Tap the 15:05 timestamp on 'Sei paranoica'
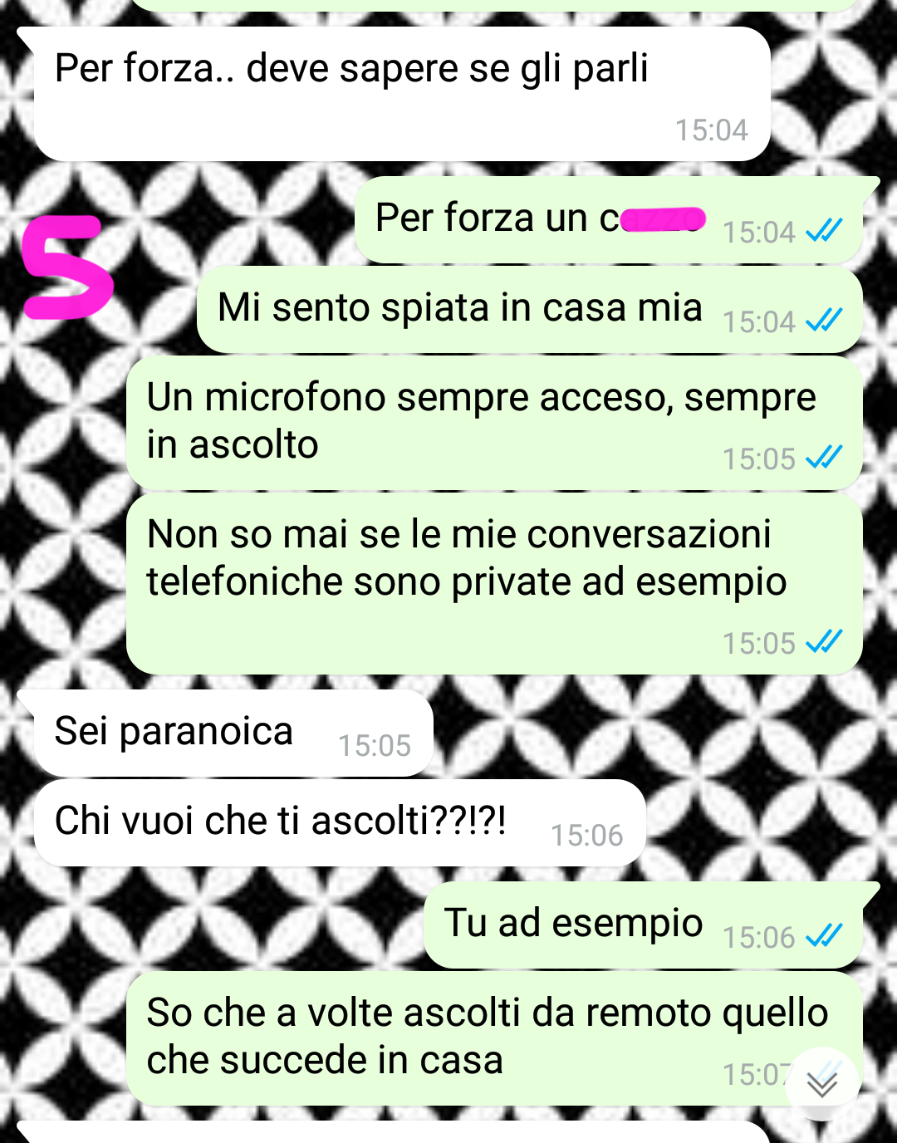The height and width of the screenshot is (1143, 897). pos(375,746)
